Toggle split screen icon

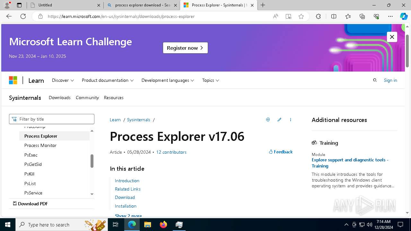click(334, 16)
